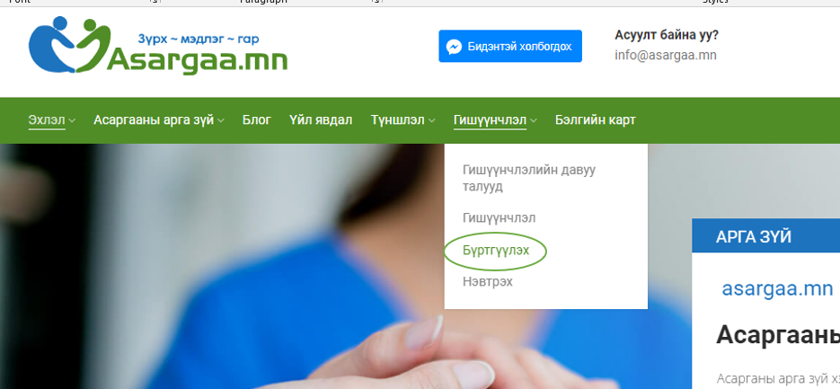Open the Бэлгийн карт page
Image resolution: width=840 pixels, height=389 pixels.
(595, 120)
